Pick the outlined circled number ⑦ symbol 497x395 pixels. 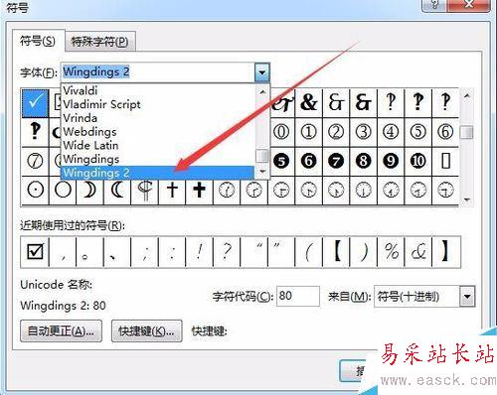point(35,162)
